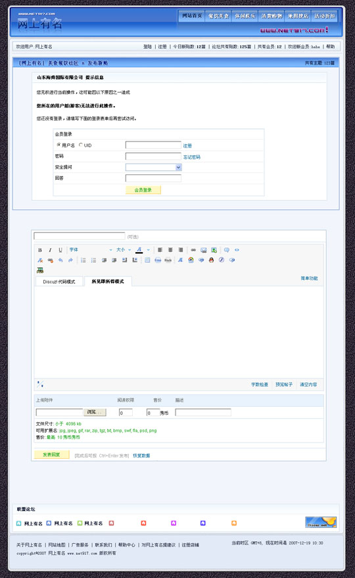Click the undo arrow icon
355x578 pixels.
click(x=60, y=260)
